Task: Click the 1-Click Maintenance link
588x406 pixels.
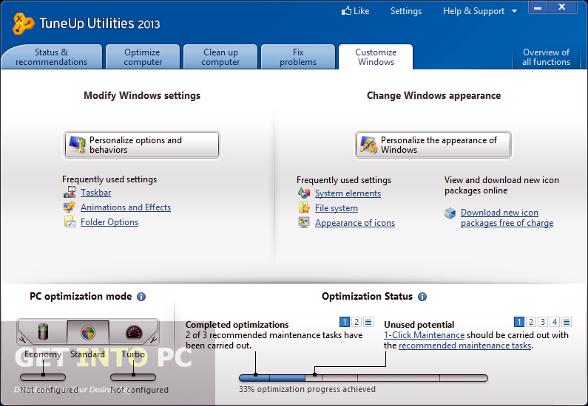Action: [424, 335]
